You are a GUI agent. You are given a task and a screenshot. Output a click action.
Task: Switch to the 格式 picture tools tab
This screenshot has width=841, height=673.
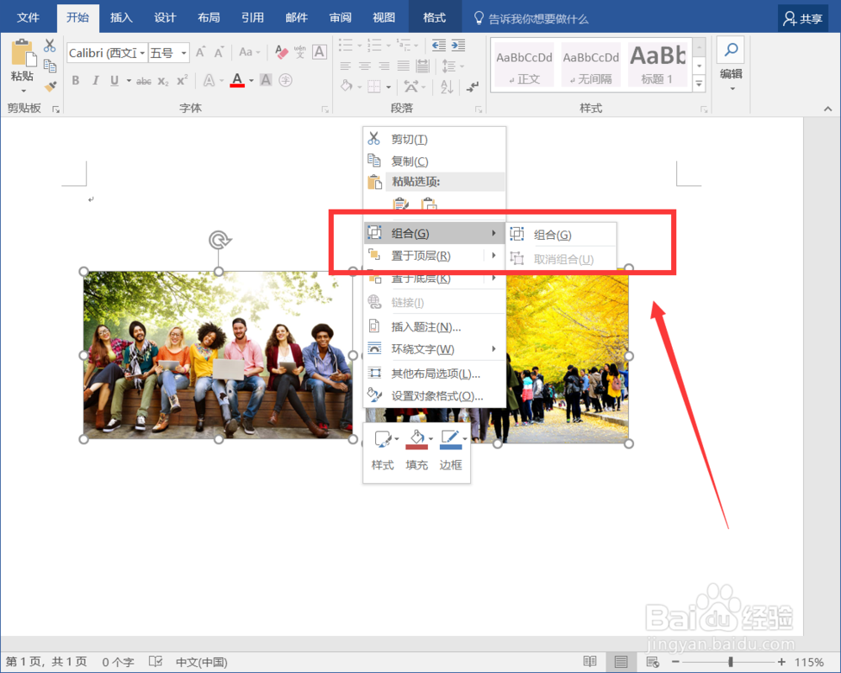pyautogui.click(x=435, y=18)
